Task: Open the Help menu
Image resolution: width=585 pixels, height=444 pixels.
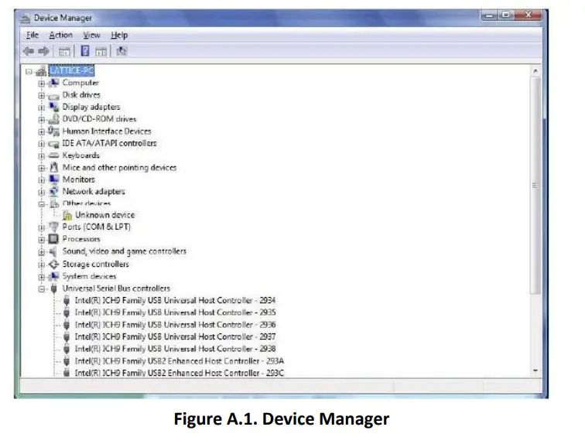Action: (x=119, y=36)
